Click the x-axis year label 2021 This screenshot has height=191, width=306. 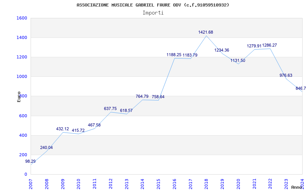point(254,184)
